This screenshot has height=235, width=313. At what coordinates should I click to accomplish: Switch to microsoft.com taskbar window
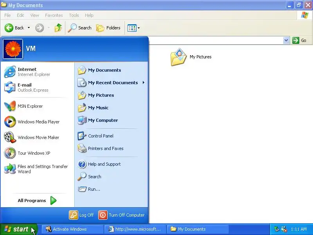[135, 229]
